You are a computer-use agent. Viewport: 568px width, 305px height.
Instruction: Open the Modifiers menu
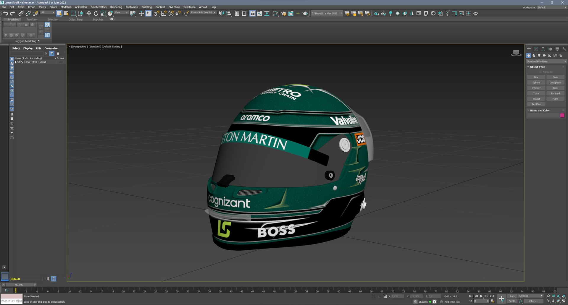(66, 7)
